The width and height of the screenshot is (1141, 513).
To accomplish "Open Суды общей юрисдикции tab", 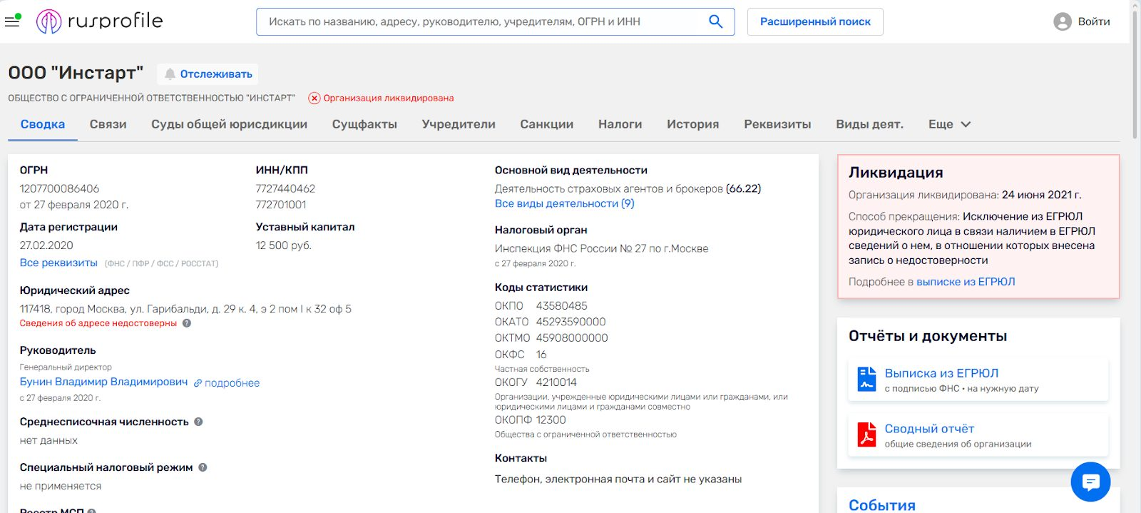I will pos(229,124).
